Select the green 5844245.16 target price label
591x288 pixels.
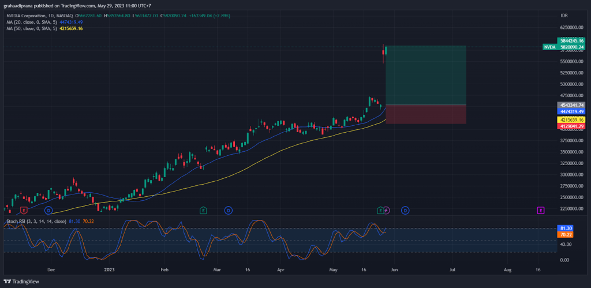(x=571, y=41)
